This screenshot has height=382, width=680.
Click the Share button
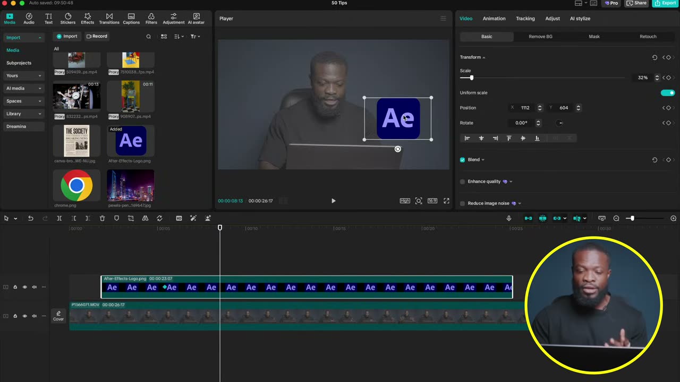637,3
